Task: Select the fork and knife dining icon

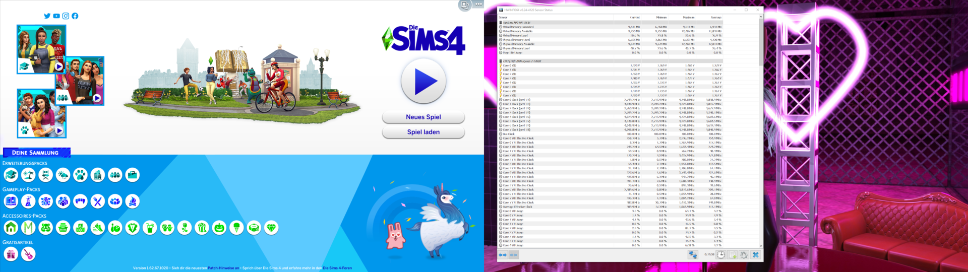Action: pyautogui.click(x=98, y=201)
